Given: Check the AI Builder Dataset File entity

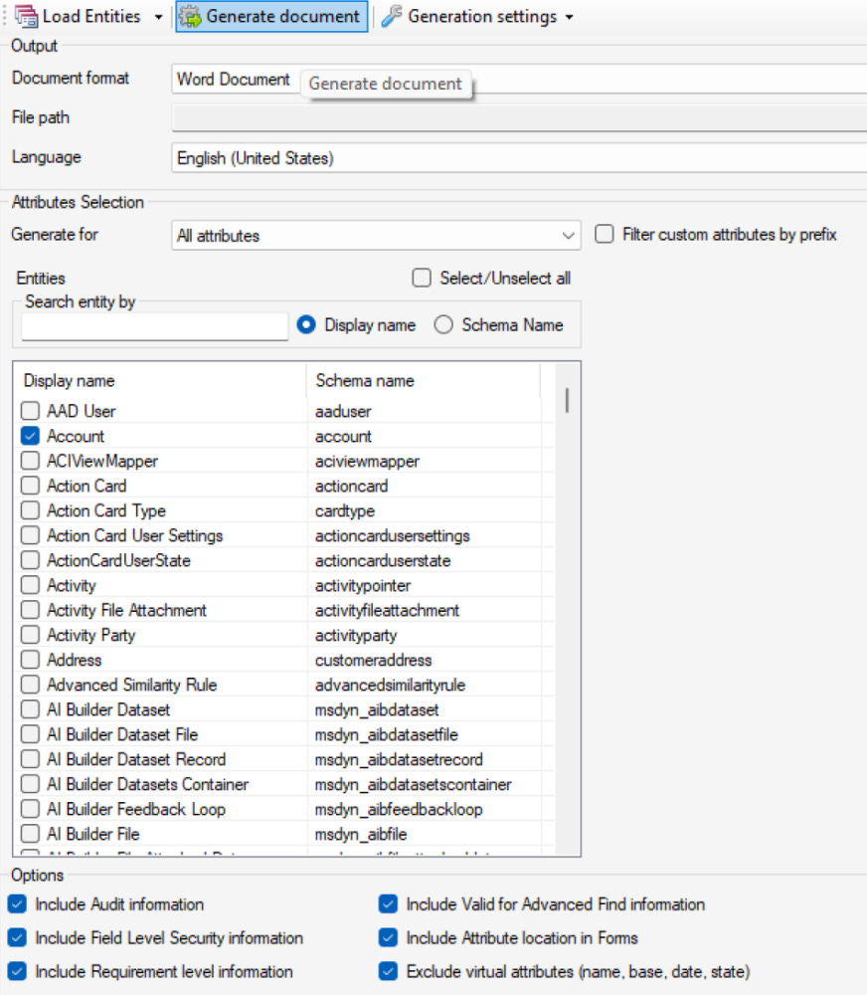Looking at the screenshot, I should coord(30,734).
